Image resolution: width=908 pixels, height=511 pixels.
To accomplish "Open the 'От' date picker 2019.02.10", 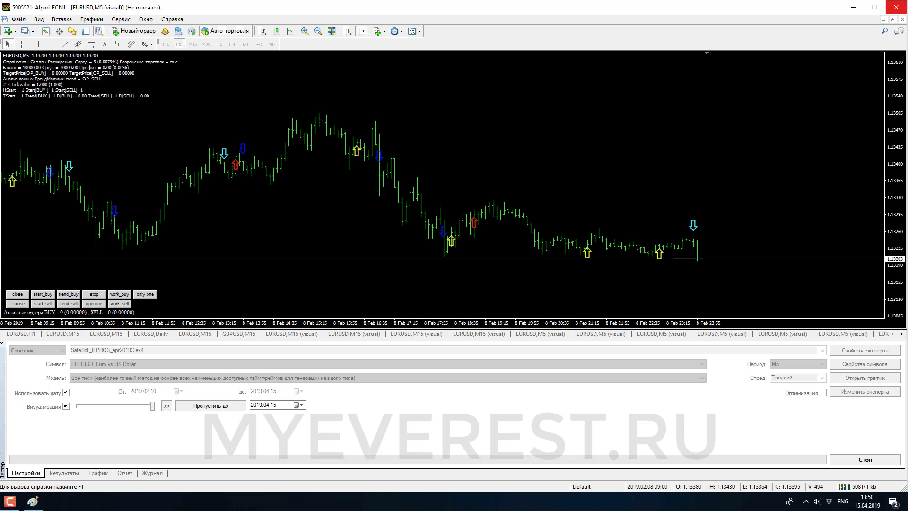I will [158, 391].
